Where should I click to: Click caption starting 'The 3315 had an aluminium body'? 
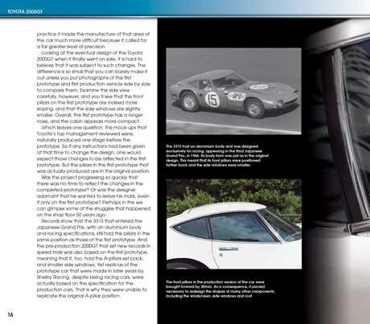(217, 156)
